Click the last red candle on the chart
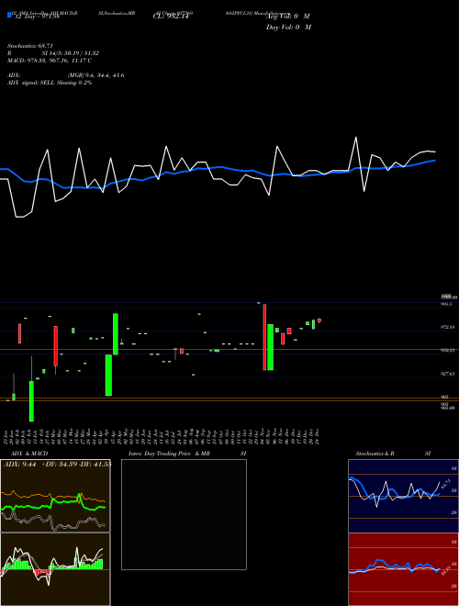 [319, 320]
